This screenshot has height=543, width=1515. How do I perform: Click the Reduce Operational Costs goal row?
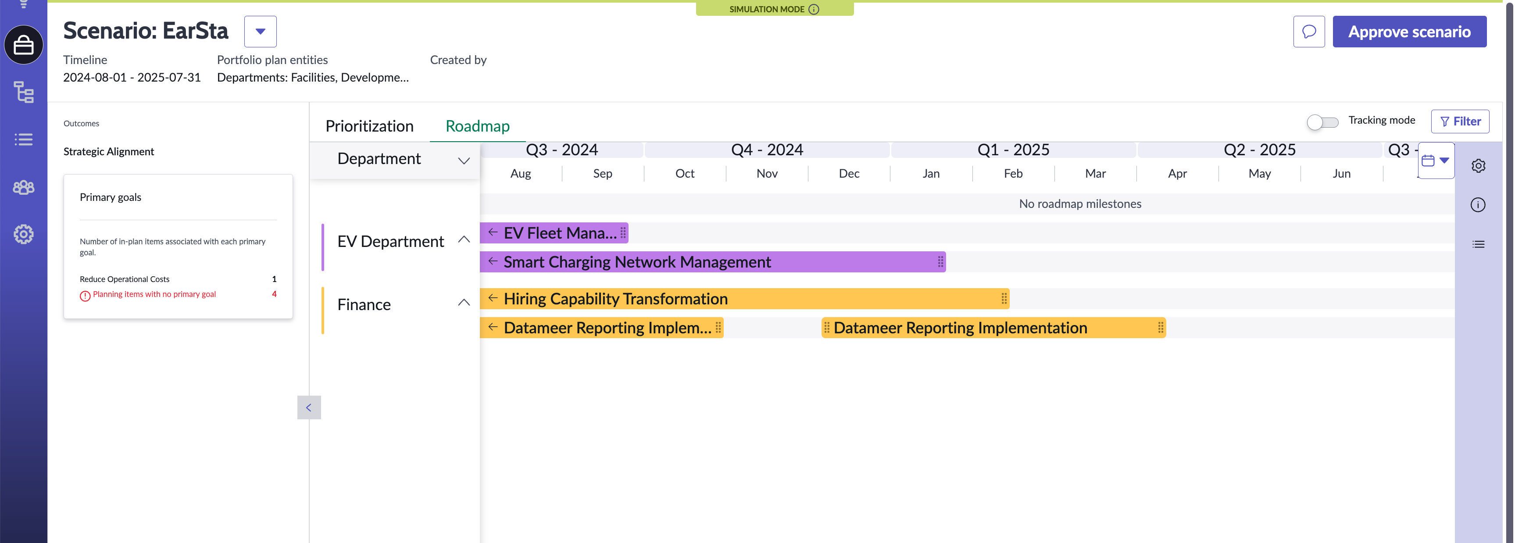point(178,279)
